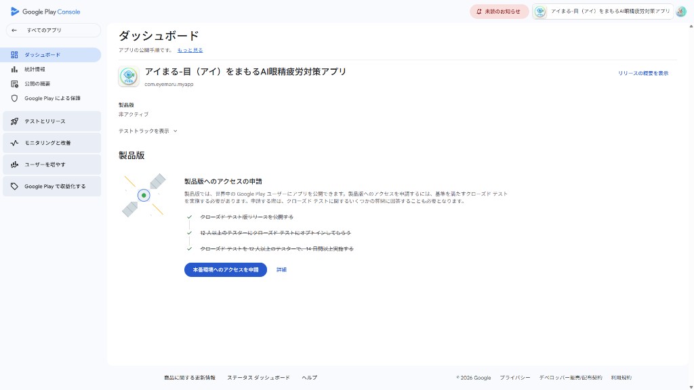
Task: Click 本番環境へのアクセスを申請 button
Action: (225, 269)
